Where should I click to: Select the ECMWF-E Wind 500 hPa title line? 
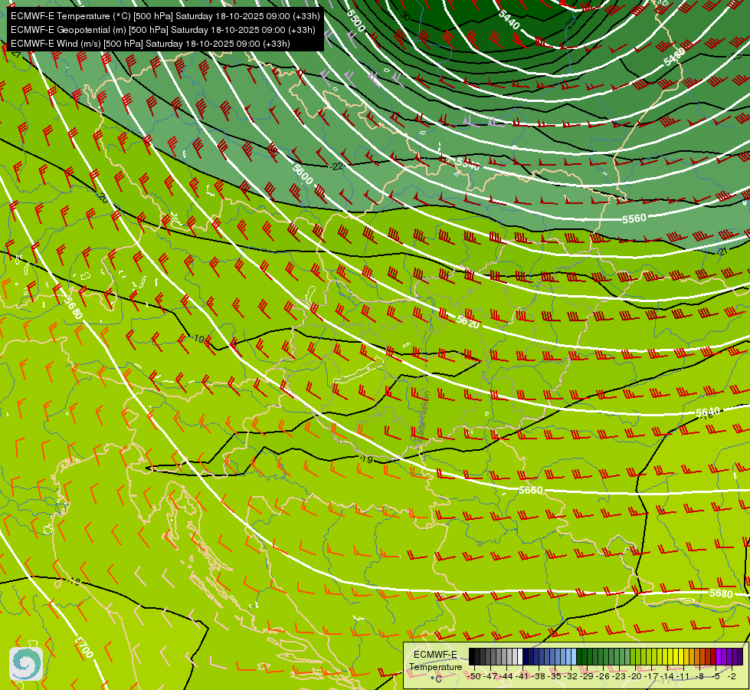150,44
